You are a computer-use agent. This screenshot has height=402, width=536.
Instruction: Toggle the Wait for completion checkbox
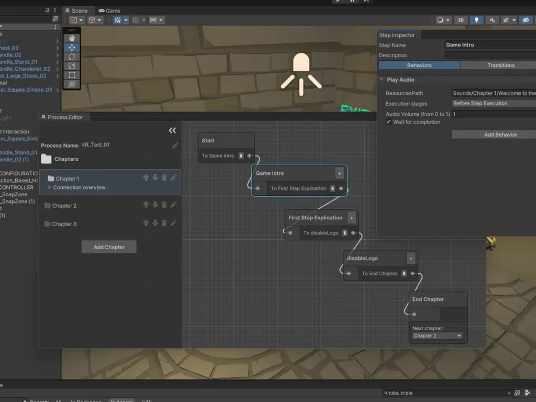coord(388,122)
